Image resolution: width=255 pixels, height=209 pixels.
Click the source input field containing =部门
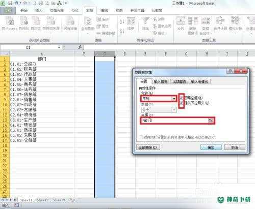[174, 121]
